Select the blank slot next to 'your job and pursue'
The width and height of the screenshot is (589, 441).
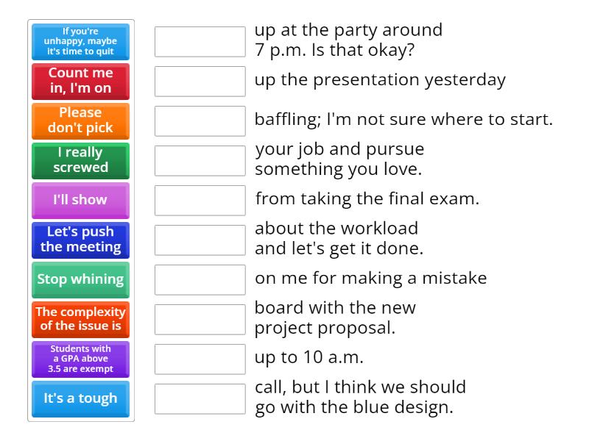pos(200,161)
